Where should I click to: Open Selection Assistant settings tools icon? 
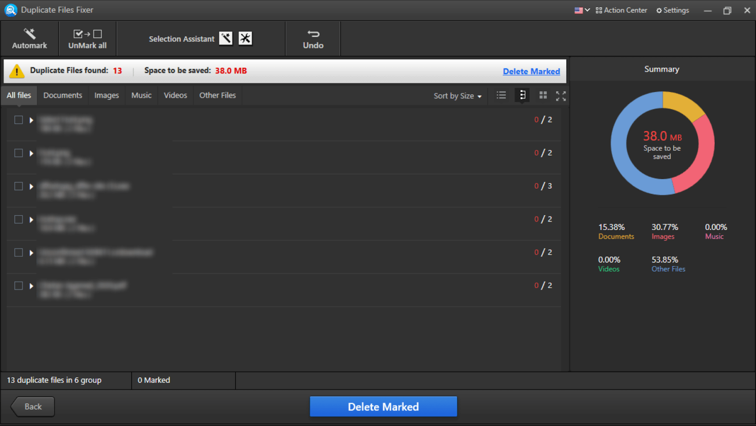tap(245, 38)
